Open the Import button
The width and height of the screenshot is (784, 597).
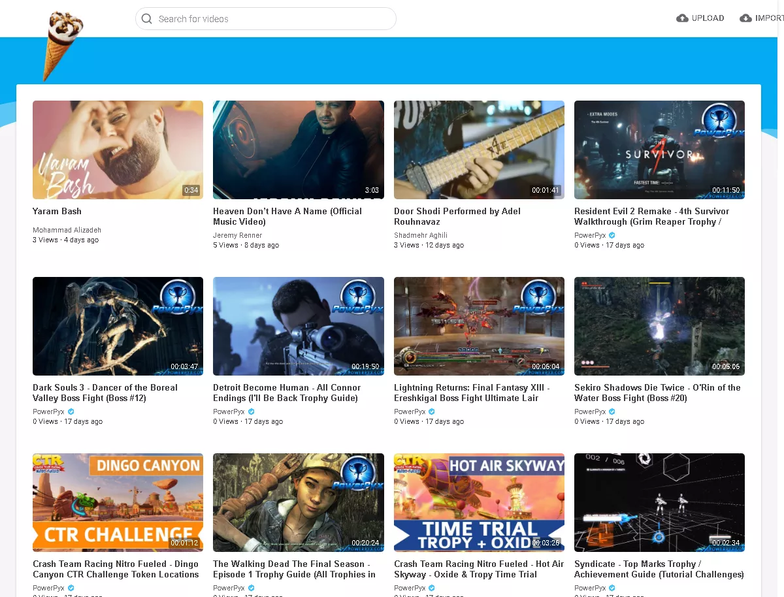(x=762, y=18)
